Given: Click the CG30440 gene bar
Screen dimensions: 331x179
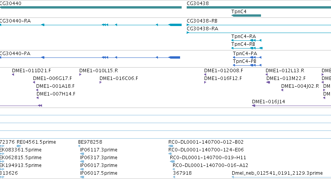Looking at the screenshot, I should click(91, 7).
